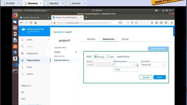Open the Amazon launcher in the dock
187x105 pixels.
tap(15, 59)
